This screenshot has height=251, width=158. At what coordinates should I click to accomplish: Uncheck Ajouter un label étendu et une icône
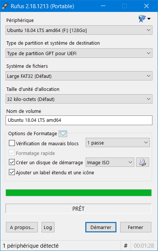point(12,172)
